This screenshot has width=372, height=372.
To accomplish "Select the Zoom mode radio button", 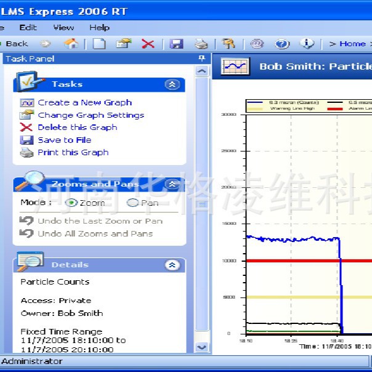I will [71, 203].
